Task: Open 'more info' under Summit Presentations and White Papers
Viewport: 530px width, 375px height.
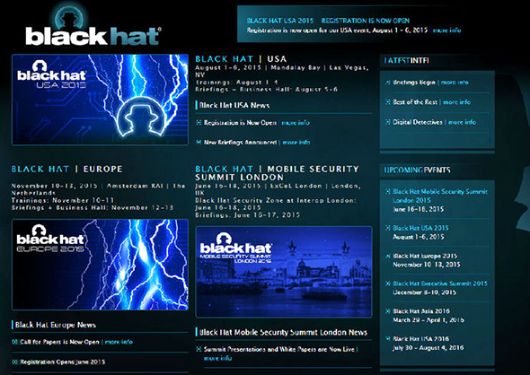Action: tap(217, 358)
